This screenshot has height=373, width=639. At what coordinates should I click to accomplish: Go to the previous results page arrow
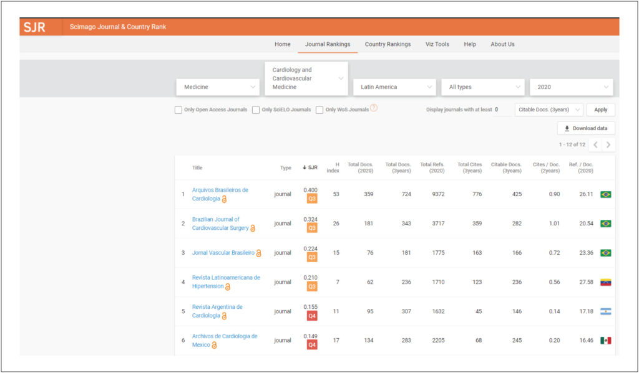pyautogui.click(x=595, y=145)
